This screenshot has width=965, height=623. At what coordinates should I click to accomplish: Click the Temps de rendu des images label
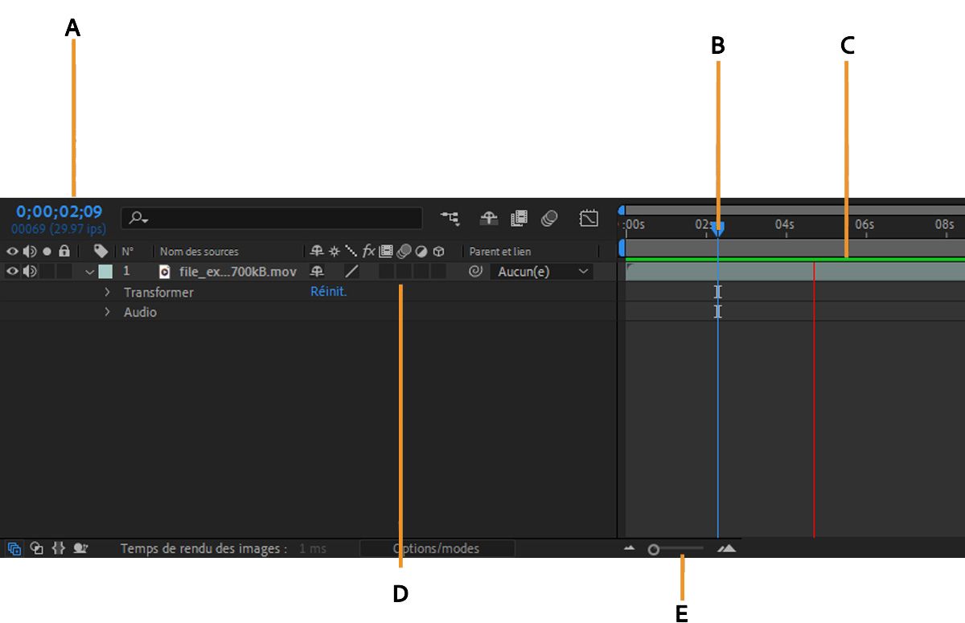pos(203,548)
